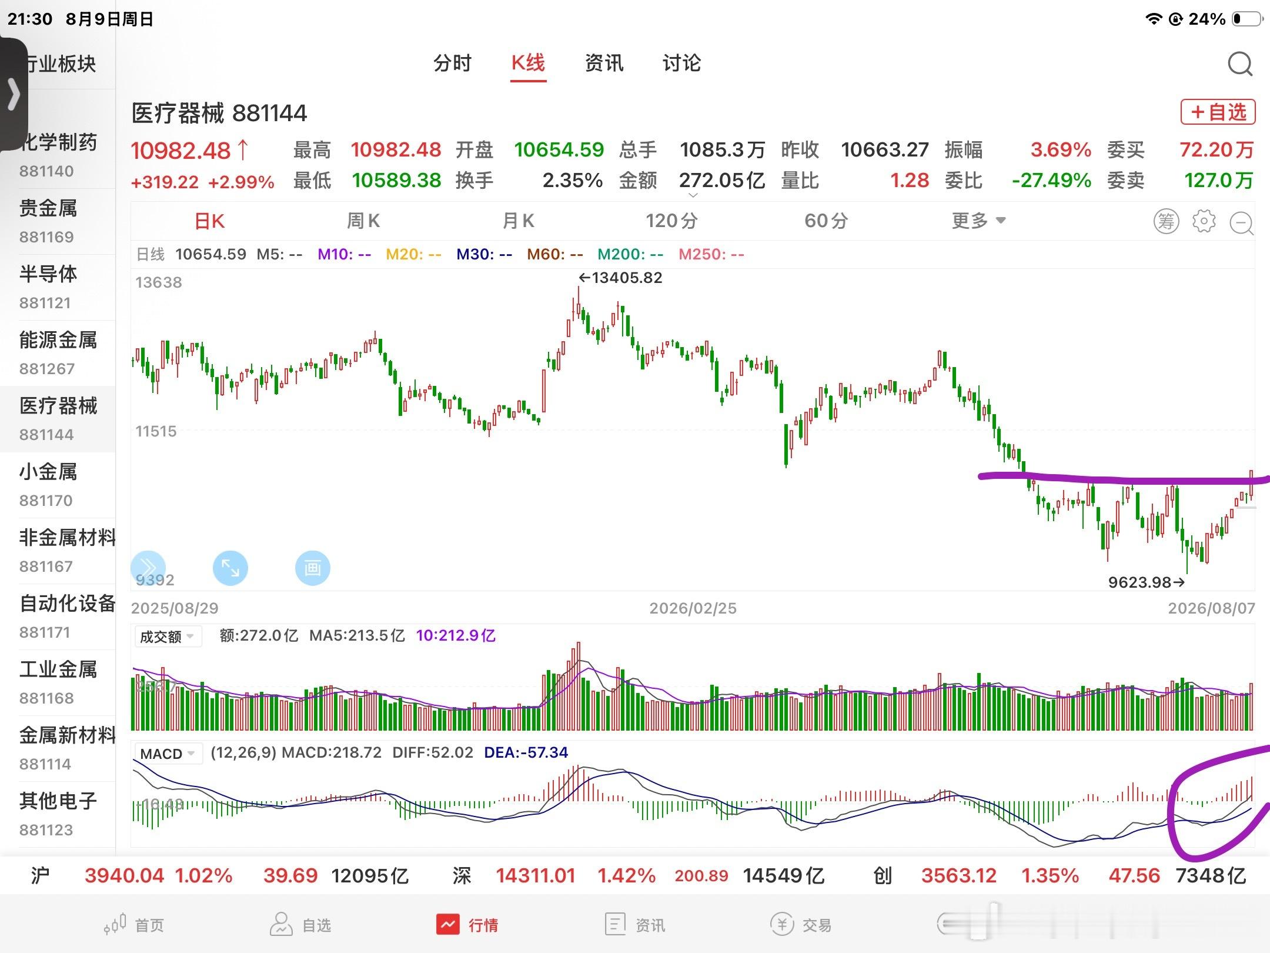Viewport: 1270px width, 953px height.
Task: Switch to the 周K period
Action: pyautogui.click(x=363, y=221)
